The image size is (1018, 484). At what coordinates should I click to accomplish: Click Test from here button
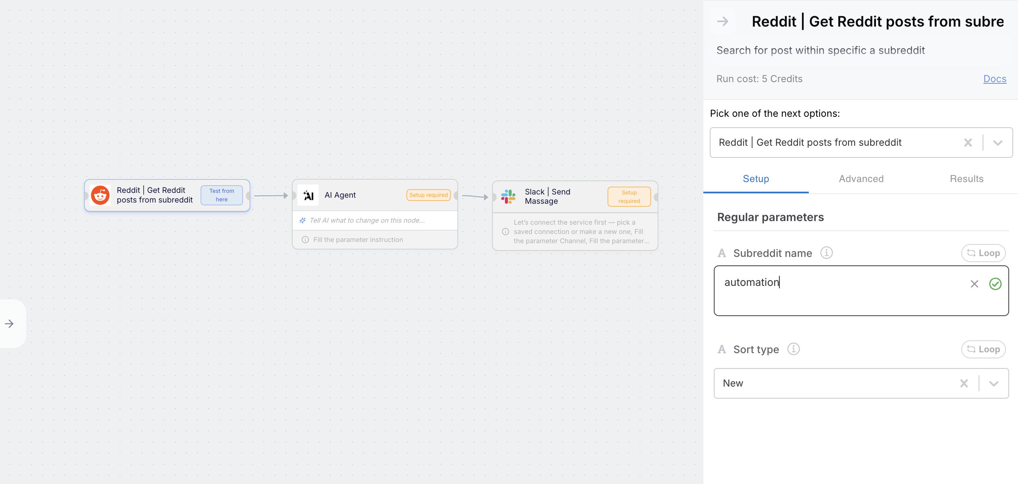tap(221, 195)
